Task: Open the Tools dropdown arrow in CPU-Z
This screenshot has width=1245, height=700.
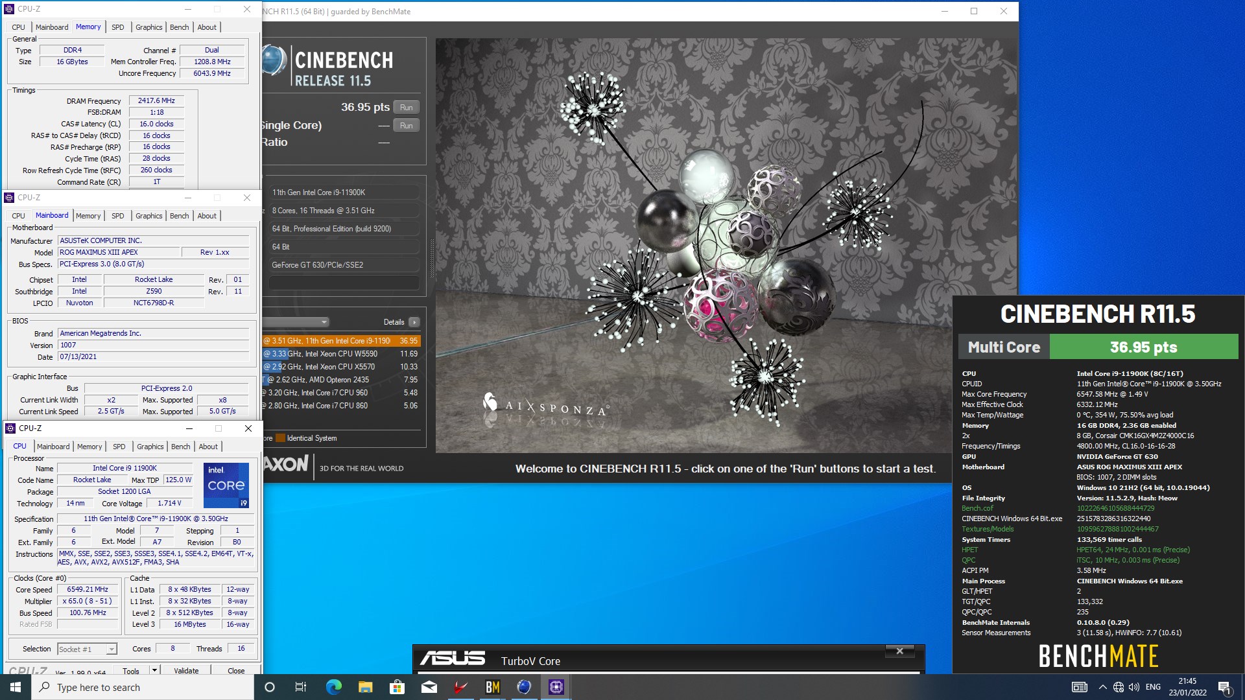Action: (x=154, y=670)
